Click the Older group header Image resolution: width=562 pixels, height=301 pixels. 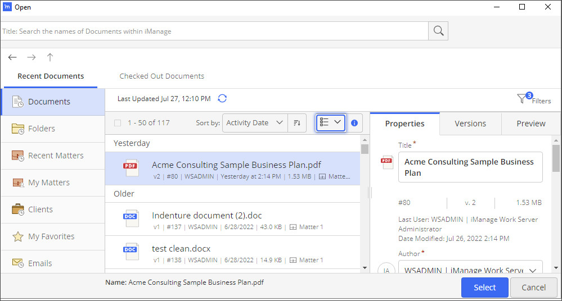[x=124, y=194]
